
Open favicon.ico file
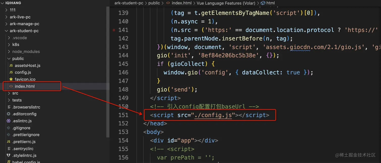tap(25, 79)
